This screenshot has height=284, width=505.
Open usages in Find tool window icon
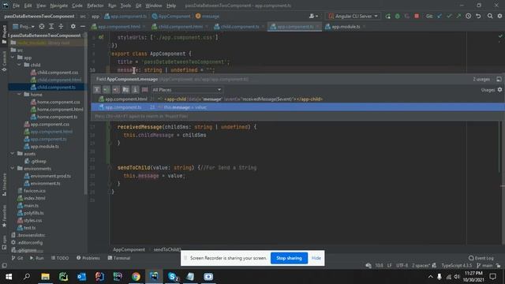pos(499,79)
